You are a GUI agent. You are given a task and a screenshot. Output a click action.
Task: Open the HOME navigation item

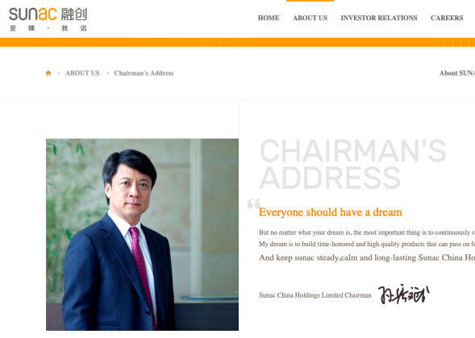coord(269,18)
